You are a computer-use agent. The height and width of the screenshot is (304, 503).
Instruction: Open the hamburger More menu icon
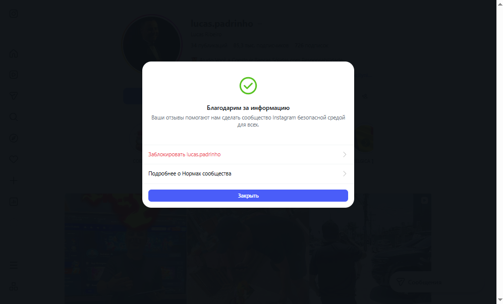click(x=14, y=265)
